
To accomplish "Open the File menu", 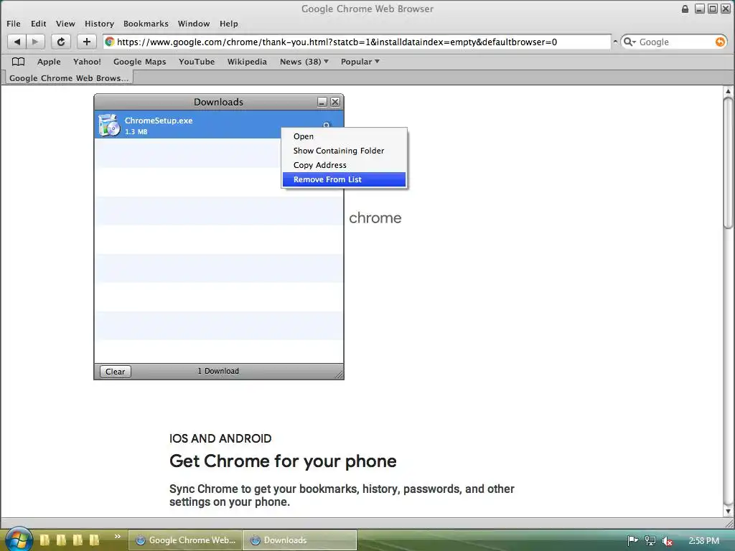I will [13, 24].
